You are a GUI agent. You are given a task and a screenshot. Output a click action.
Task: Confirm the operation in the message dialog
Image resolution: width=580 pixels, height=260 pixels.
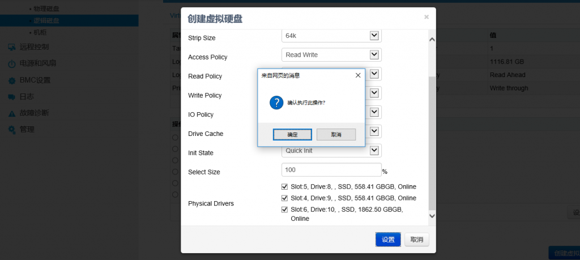point(292,135)
